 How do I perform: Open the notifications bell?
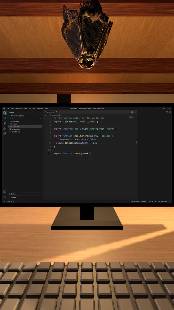[x=170, y=201]
